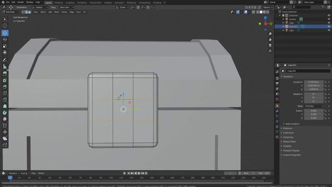332x187 pixels.
Task: Expand the Relations panel
Action: 287,128
